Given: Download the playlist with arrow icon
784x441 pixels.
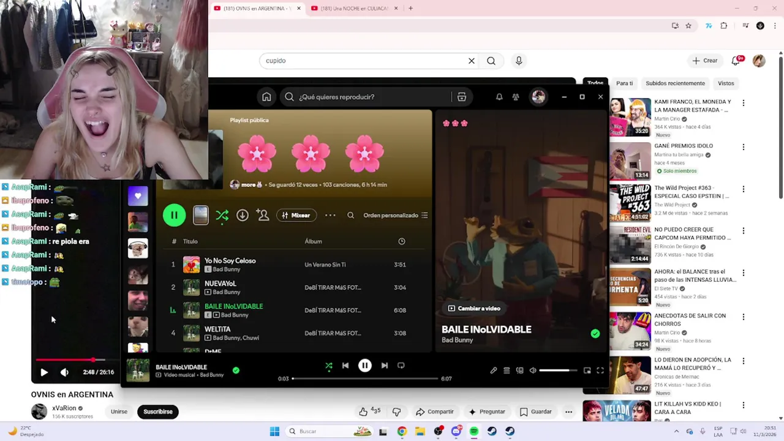Looking at the screenshot, I should (243, 215).
